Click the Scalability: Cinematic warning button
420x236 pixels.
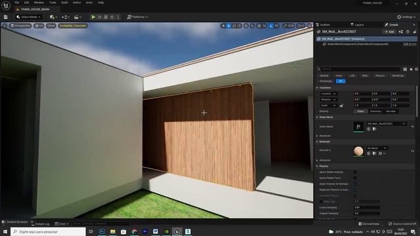tap(73, 26)
